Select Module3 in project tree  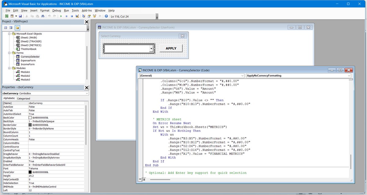point(25,80)
